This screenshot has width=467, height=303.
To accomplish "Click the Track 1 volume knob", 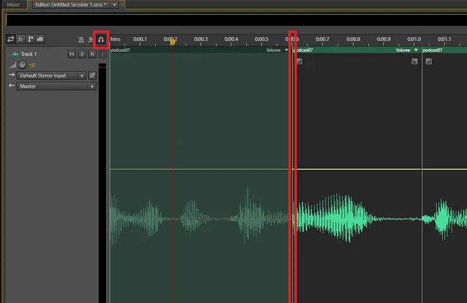I will (x=23, y=65).
